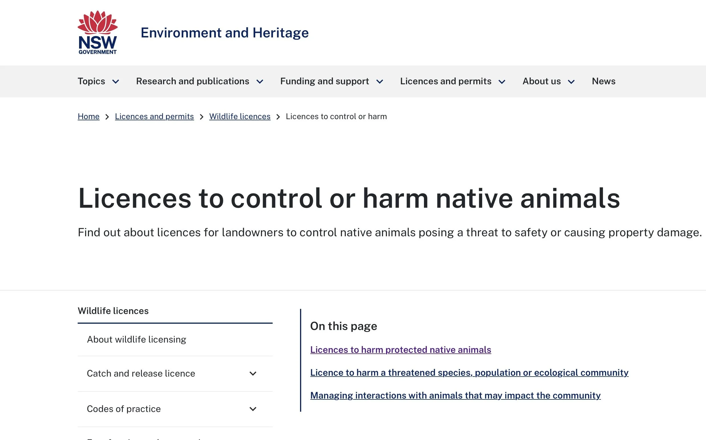Screen dimensions: 706x440
Task: Click the Environment and Heritage site title
Action: pyautogui.click(x=224, y=33)
